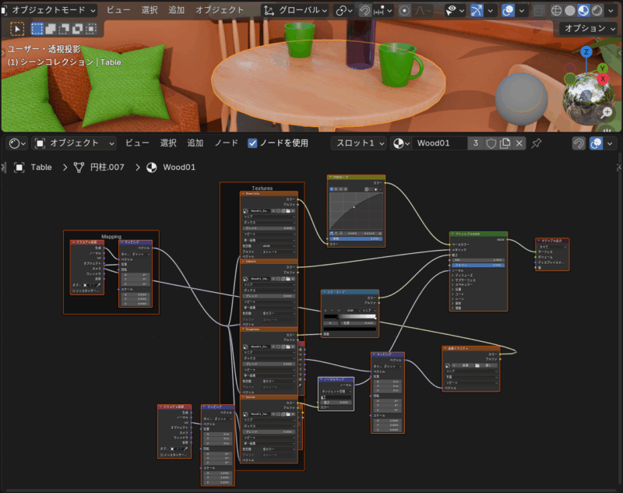Open snapping options dropdown next to magnet
The width and height of the screenshot is (623, 493).
pyautogui.click(x=383, y=10)
